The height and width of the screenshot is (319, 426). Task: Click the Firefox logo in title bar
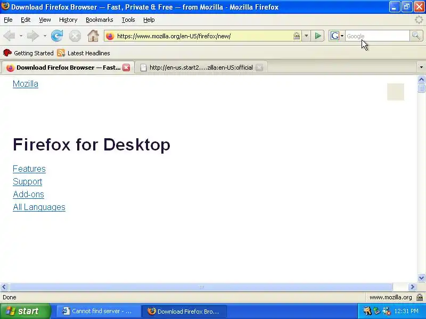pyautogui.click(x=5, y=6)
